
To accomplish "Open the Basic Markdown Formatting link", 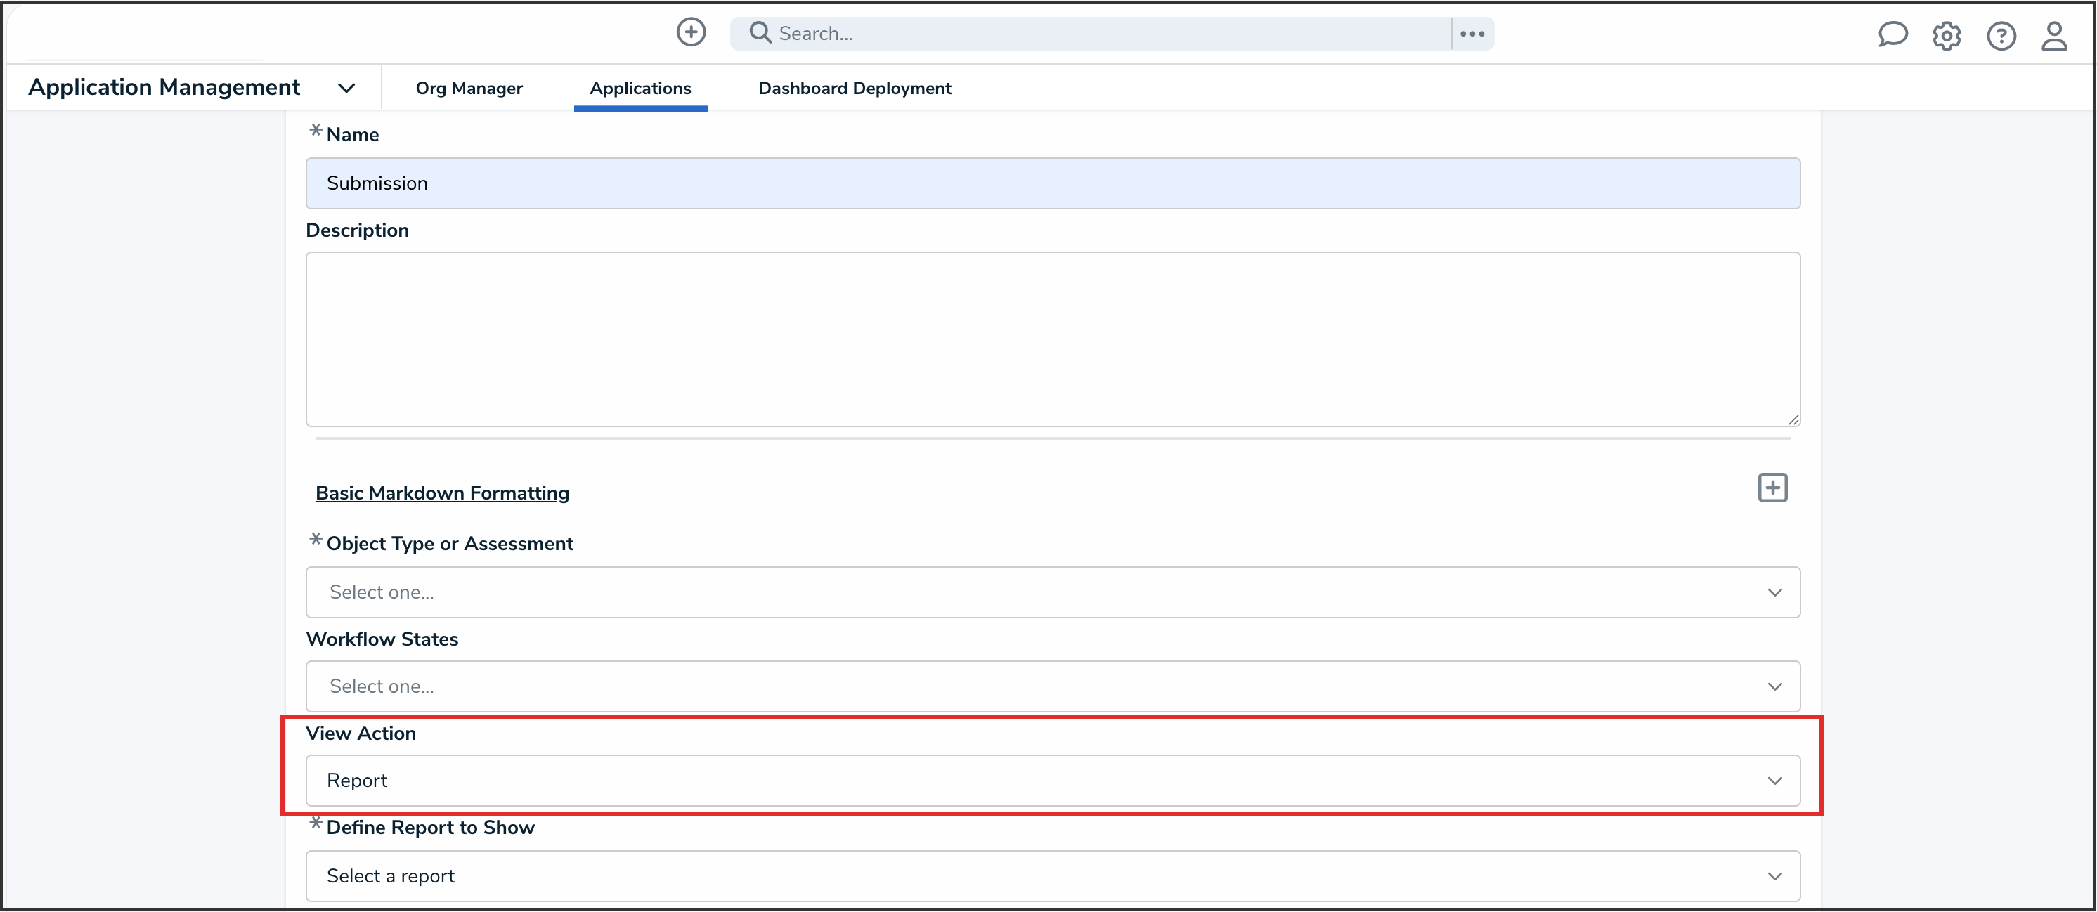I will pos(442,493).
